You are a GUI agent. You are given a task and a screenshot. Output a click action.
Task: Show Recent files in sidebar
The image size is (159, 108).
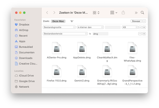21,36
